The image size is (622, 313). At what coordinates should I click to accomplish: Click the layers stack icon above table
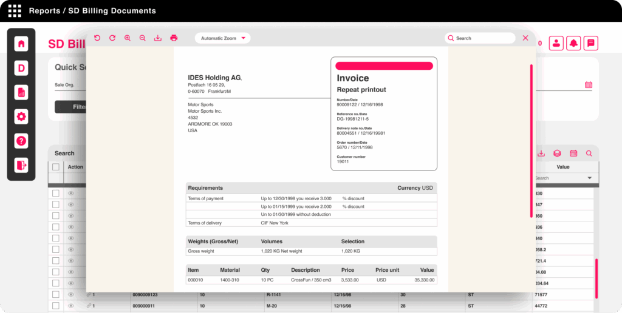(557, 153)
